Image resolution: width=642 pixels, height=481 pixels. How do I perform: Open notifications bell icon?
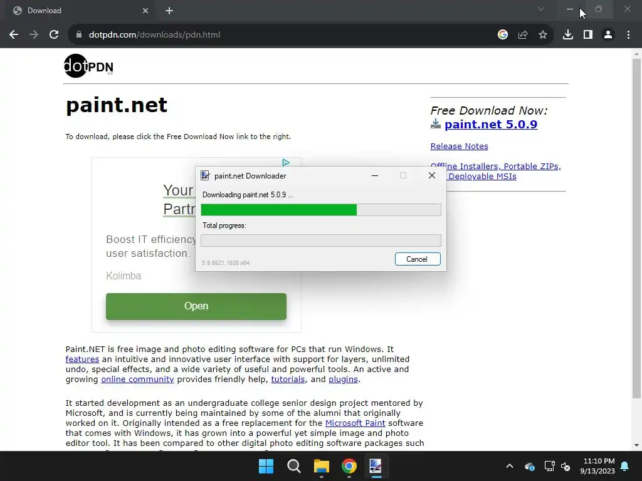point(625,466)
